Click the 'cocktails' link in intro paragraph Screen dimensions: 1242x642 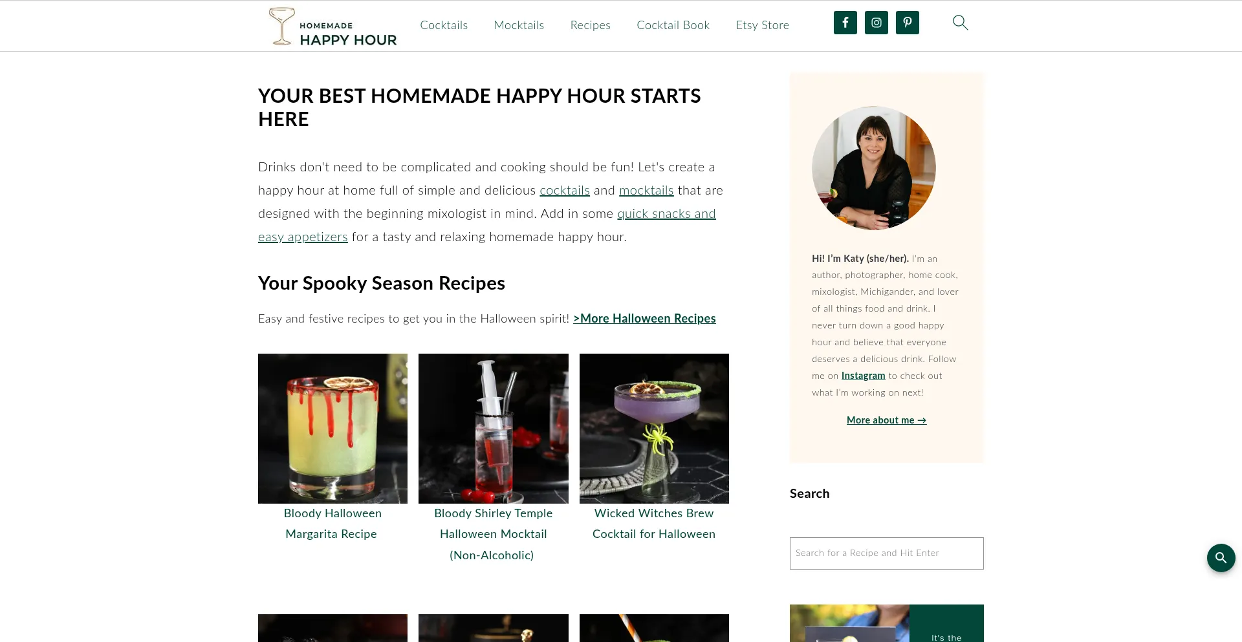pyautogui.click(x=565, y=191)
